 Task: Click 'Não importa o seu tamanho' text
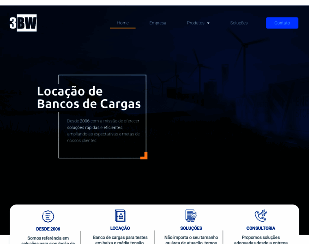pyautogui.click(x=191, y=237)
